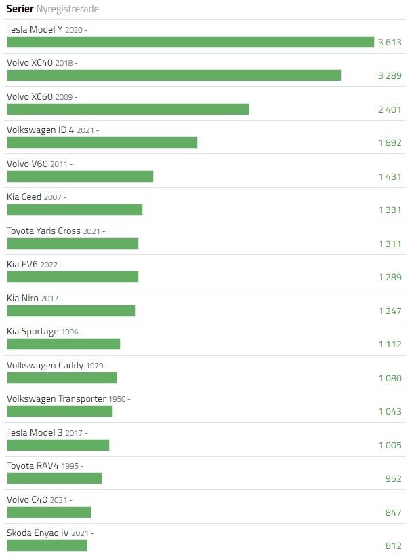The height and width of the screenshot is (555, 412).
Task: Open Kia Niro series link
Action: pyautogui.click(x=22, y=298)
